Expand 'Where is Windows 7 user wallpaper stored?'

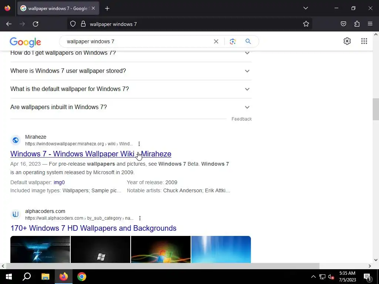(131, 71)
